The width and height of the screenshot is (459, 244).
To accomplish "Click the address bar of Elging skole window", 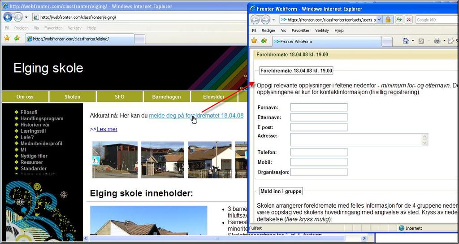I will click(140, 17).
